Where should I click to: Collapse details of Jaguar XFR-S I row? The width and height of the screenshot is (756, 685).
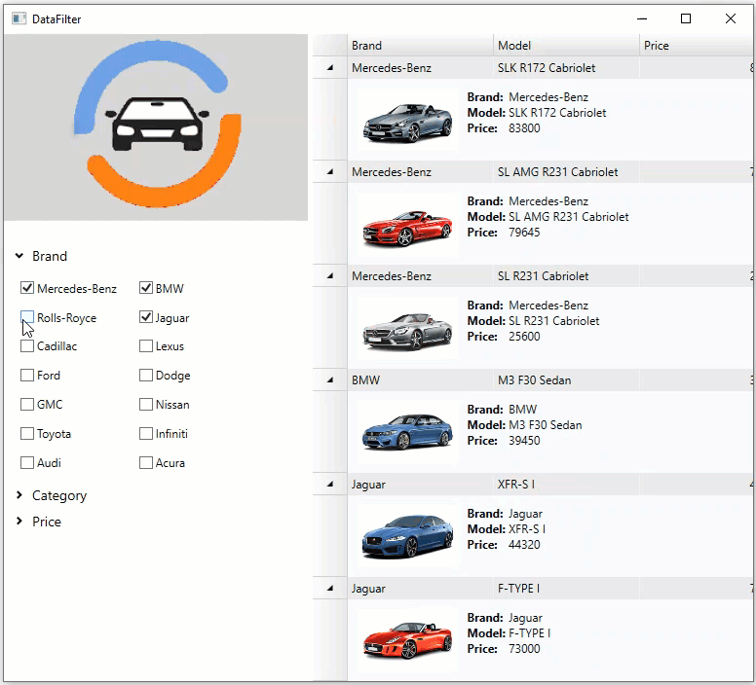pyautogui.click(x=330, y=484)
